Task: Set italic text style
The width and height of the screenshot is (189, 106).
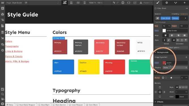Action: click(169, 40)
